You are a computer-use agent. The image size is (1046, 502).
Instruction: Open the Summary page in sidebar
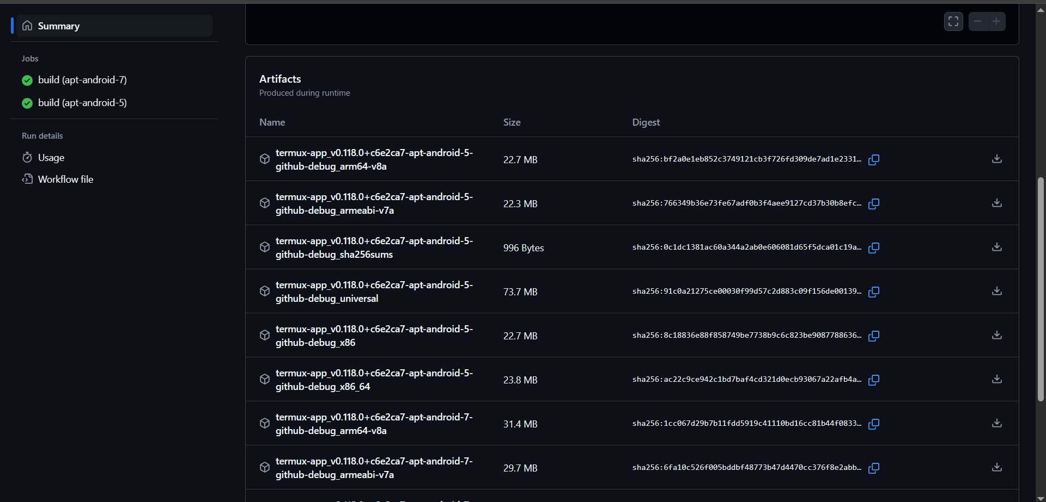click(x=114, y=26)
